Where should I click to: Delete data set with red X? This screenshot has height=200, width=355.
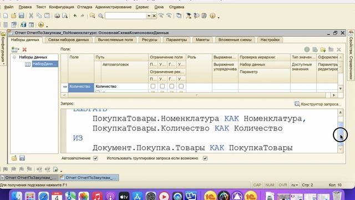coord(24,49)
